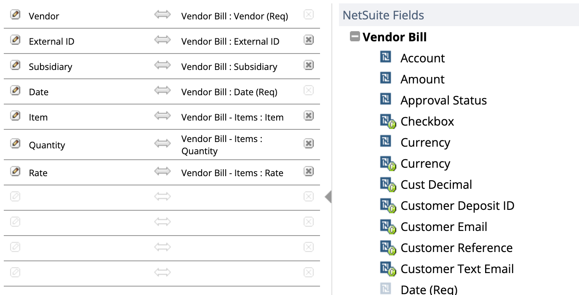579x295 pixels.
Task: Click the Vendor Bill tree heading
Action: point(395,37)
